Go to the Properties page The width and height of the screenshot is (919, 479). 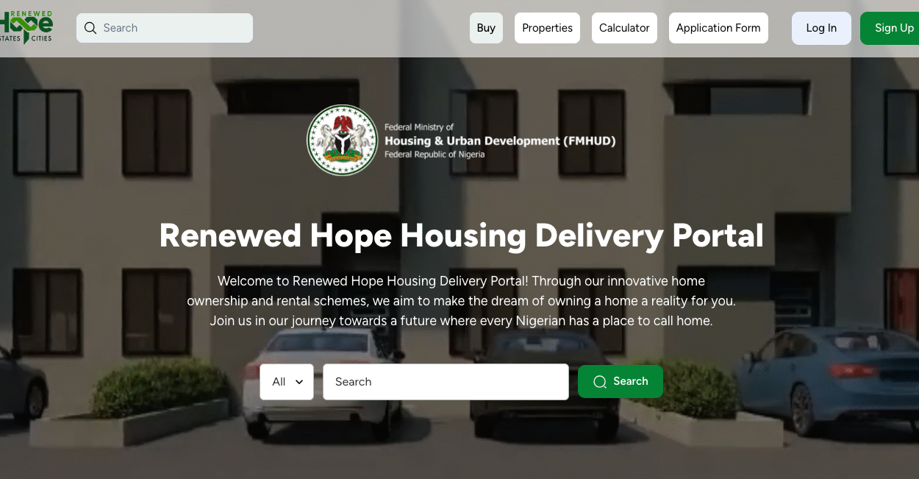(547, 28)
